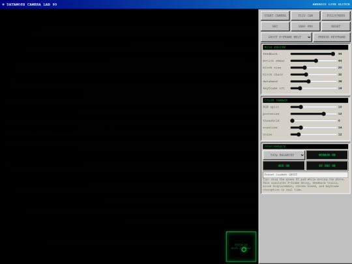Click the feedback value 94

click(340, 54)
